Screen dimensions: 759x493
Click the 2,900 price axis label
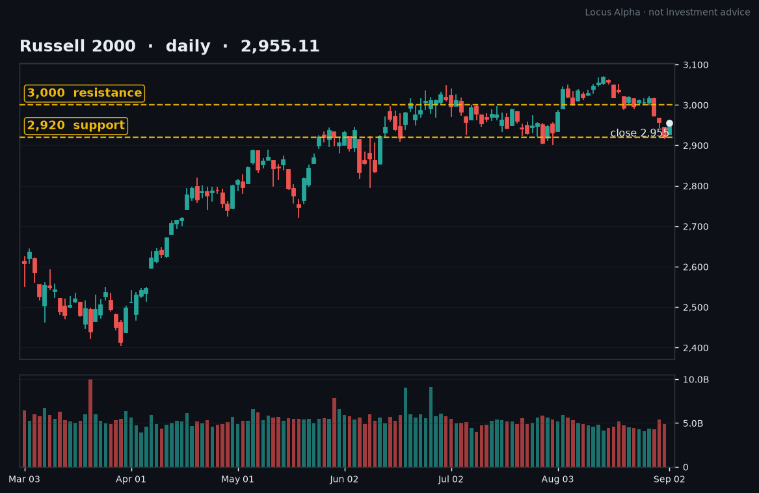[x=696, y=146]
